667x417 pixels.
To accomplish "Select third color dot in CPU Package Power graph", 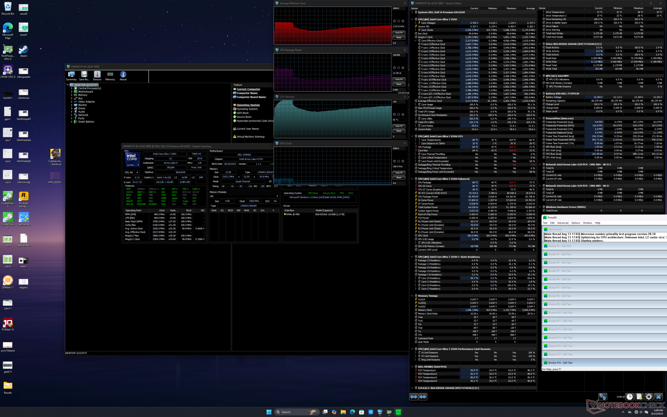I will coord(403,68).
